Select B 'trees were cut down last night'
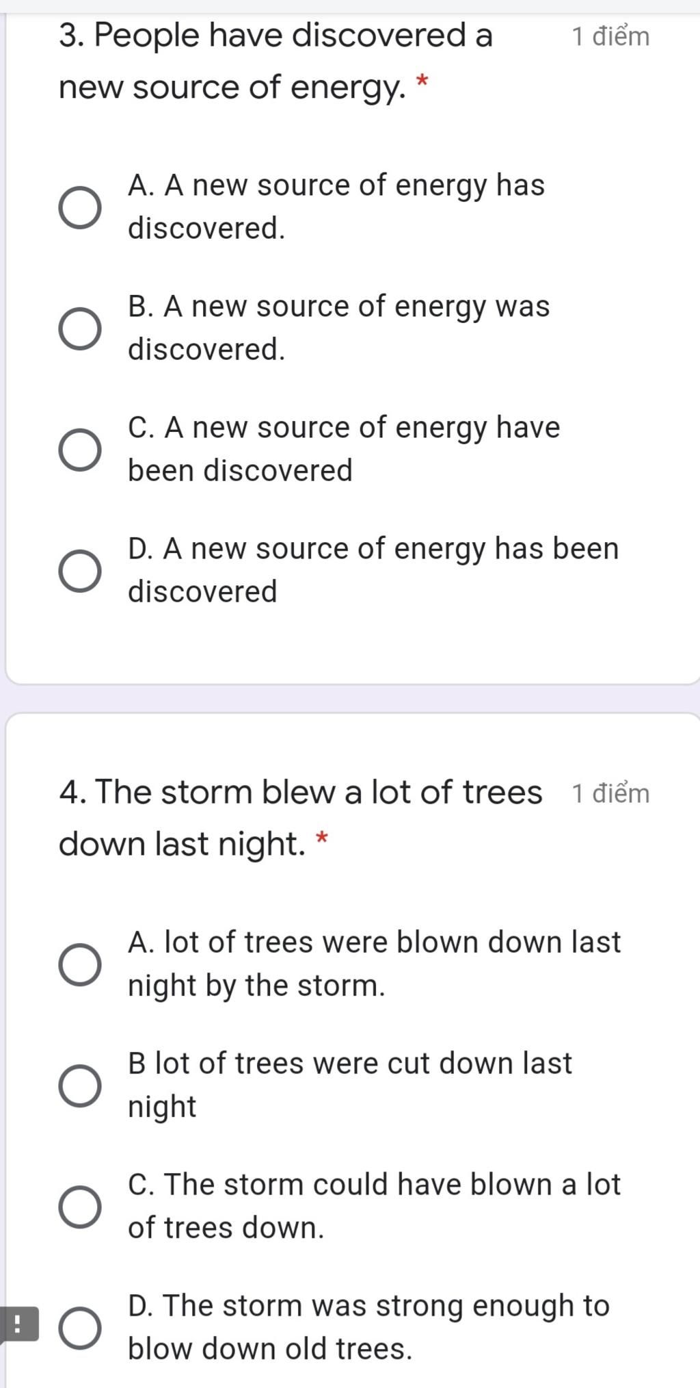The height and width of the screenshot is (1388, 700). pos(80,1085)
